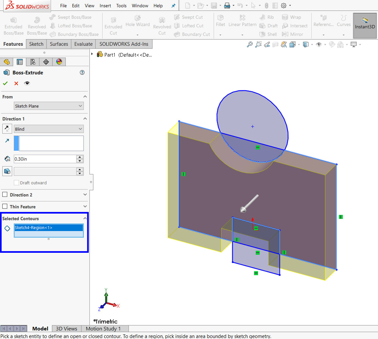Image resolution: width=378 pixels, height=339 pixels.
Task: Enable the Direction 2 checkbox
Action: [x=5, y=195]
